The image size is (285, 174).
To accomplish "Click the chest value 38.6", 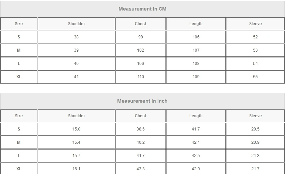I will pyautogui.click(x=141, y=129).
